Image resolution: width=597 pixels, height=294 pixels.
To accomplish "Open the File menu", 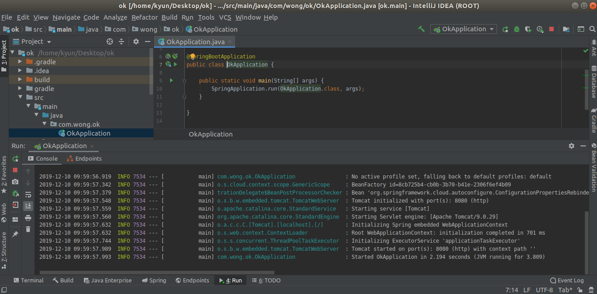I will click(x=7, y=17).
